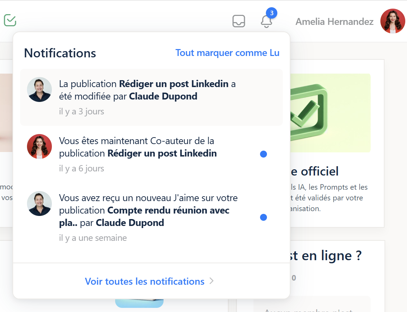Click avatar beside the Co-auteur notification
The height and width of the screenshot is (312, 407).
pyautogui.click(x=39, y=146)
